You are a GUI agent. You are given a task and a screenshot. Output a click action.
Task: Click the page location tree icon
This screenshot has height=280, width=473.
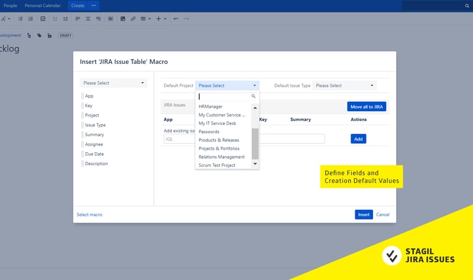point(29,36)
